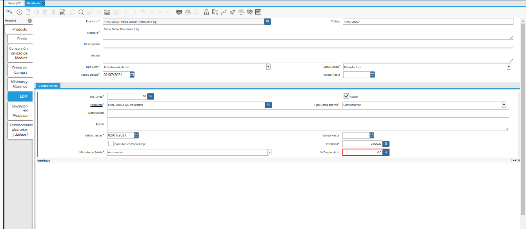Open record search with magnifier icon
526x229 pixels.
(81, 12)
